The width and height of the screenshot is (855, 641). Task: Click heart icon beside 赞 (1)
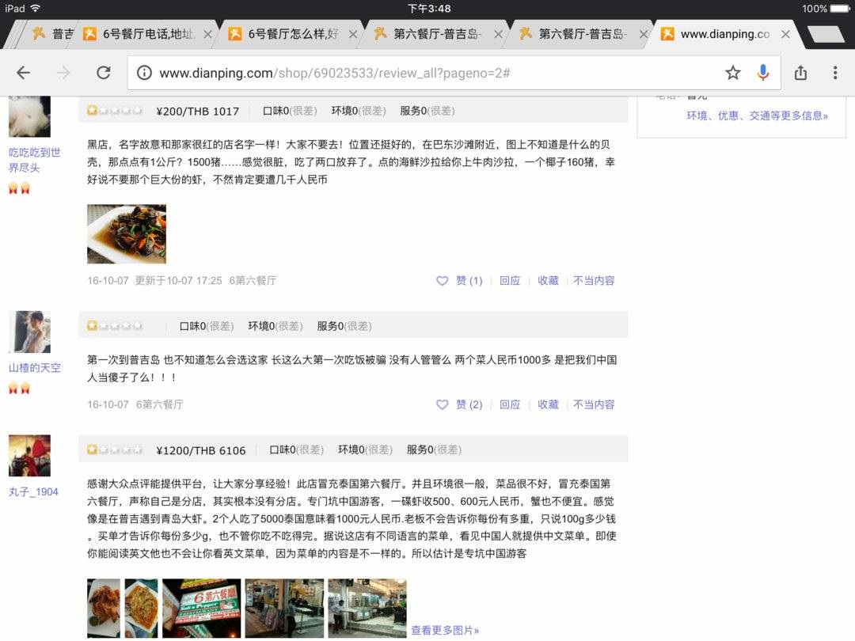pyautogui.click(x=443, y=281)
